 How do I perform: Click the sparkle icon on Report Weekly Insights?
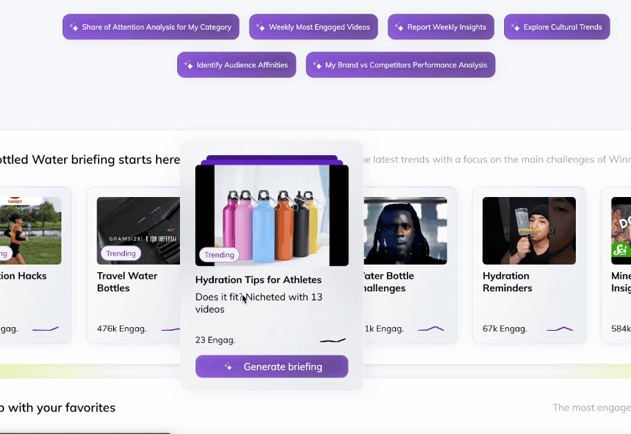click(x=397, y=26)
